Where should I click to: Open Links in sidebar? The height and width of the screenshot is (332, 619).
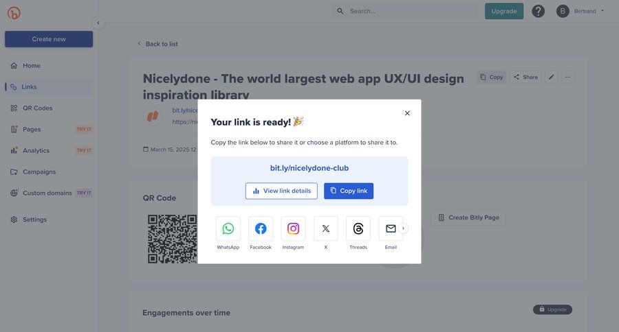click(x=49, y=87)
